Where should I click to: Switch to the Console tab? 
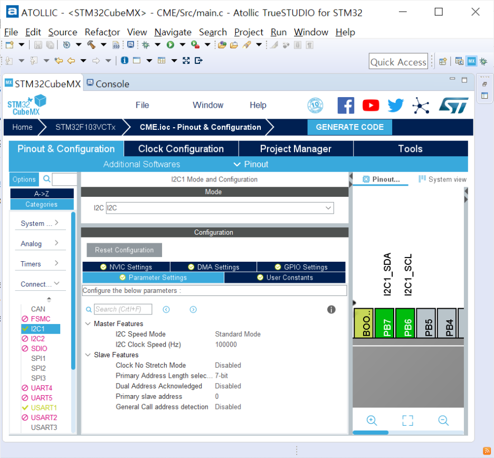coord(108,84)
